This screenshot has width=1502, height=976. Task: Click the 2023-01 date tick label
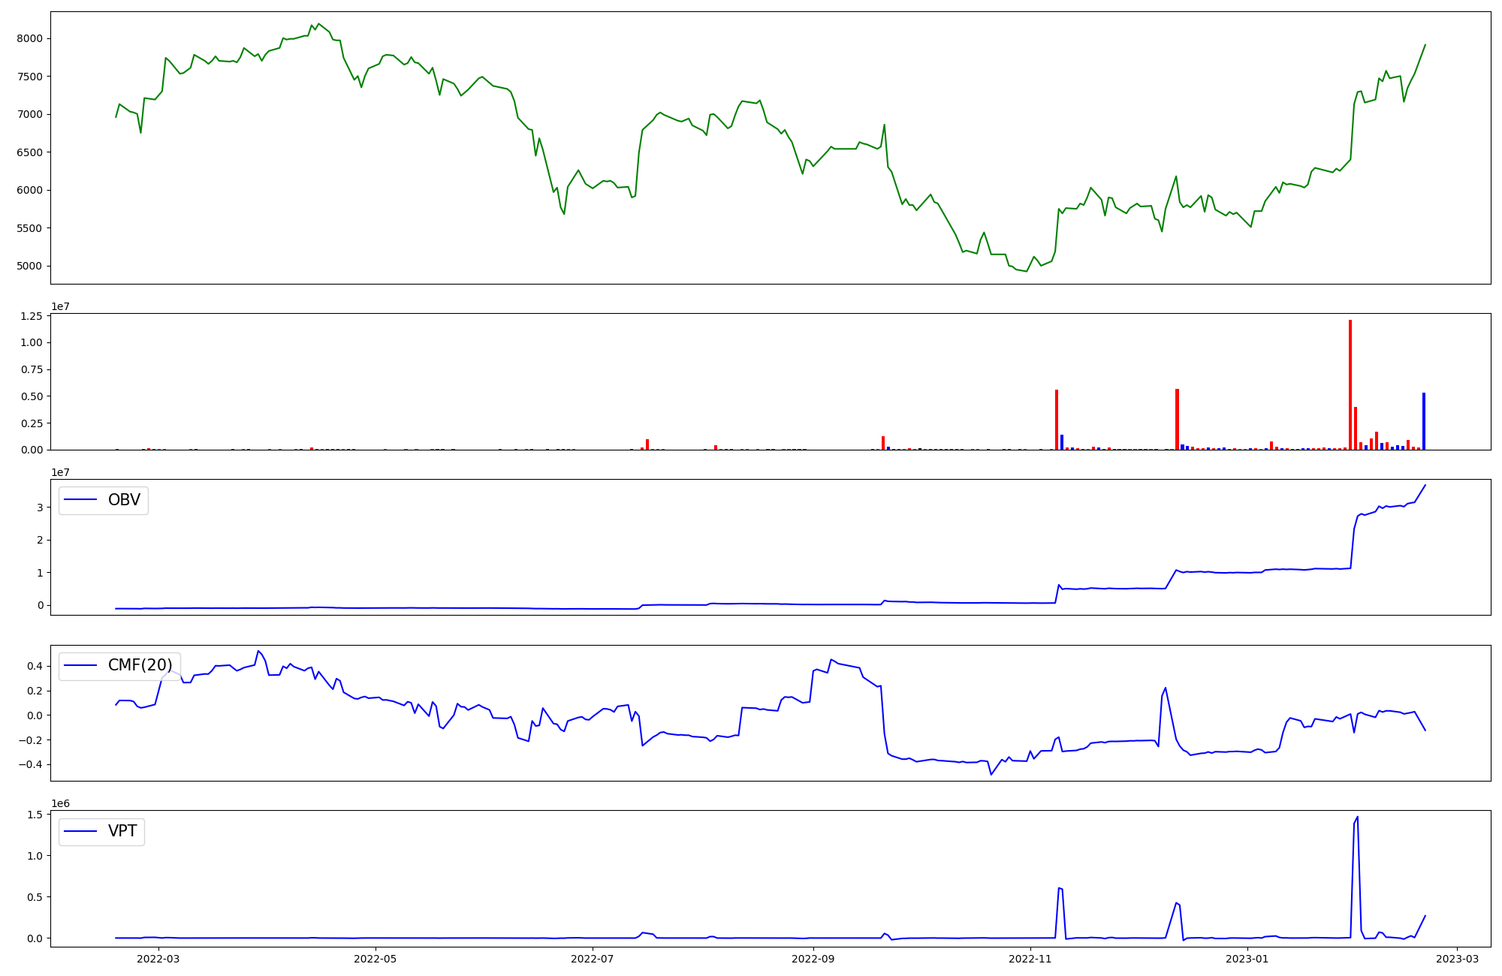(1247, 959)
